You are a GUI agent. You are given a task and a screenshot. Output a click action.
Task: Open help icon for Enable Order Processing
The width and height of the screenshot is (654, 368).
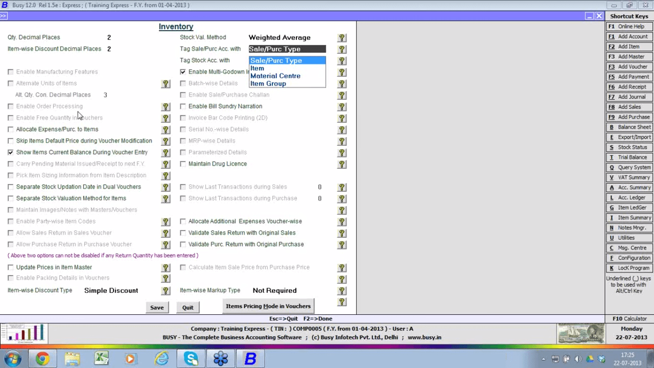(x=166, y=107)
